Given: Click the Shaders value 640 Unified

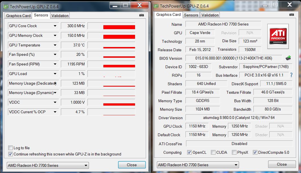Looking at the screenshot, I should click(206, 84).
